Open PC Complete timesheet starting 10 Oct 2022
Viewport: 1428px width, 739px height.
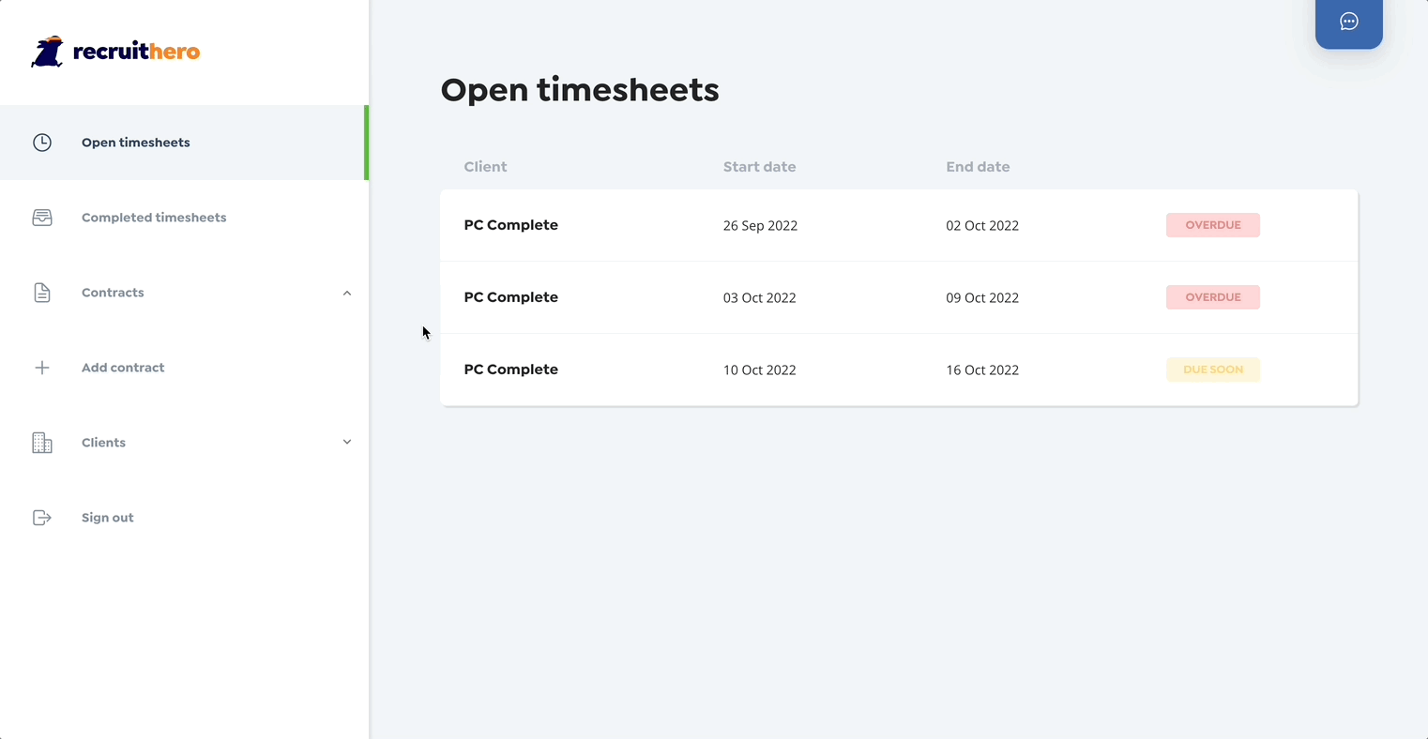pyautogui.click(x=899, y=369)
